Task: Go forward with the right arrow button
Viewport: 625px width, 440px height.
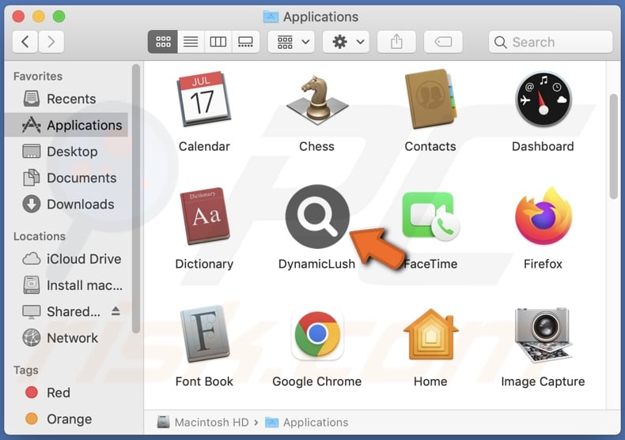Action: click(51, 41)
